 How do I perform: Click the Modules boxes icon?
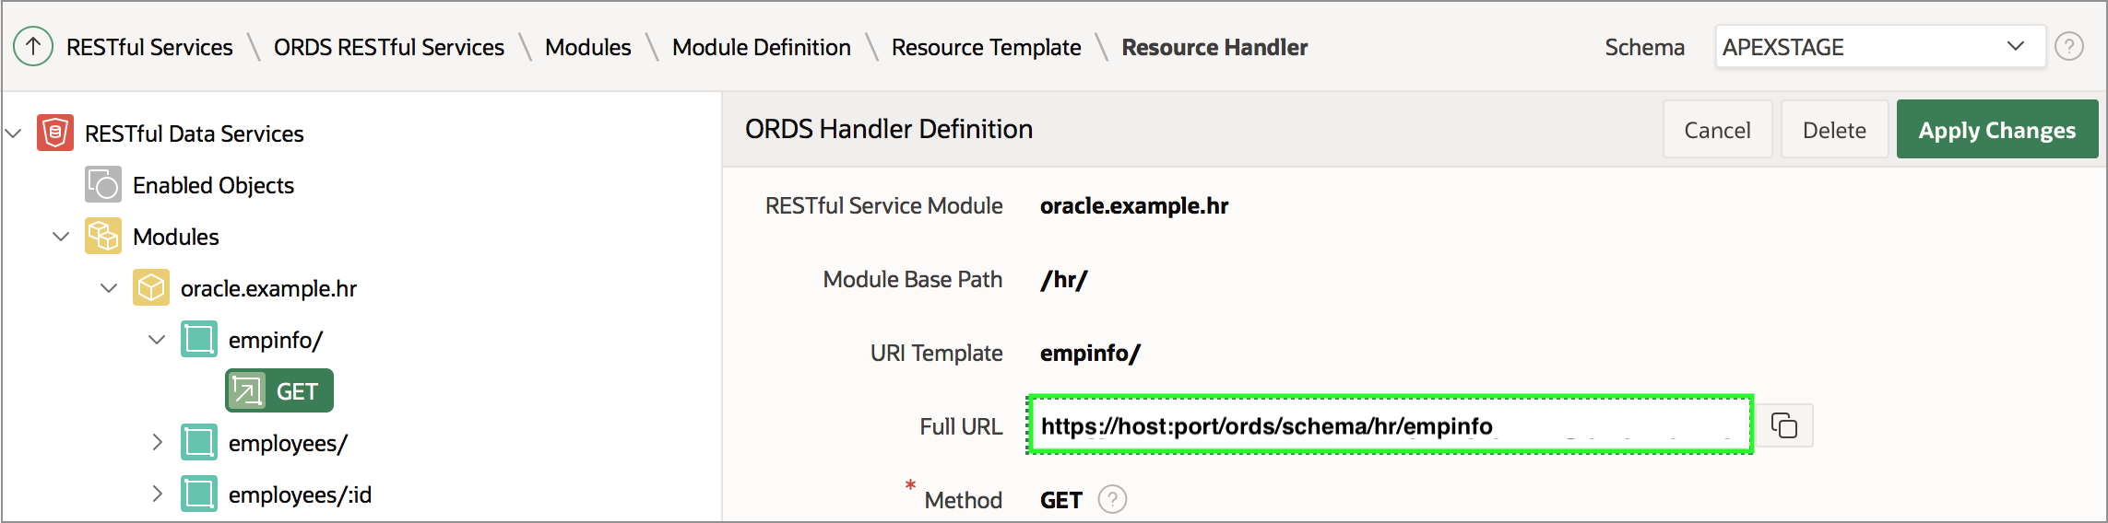pyautogui.click(x=103, y=237)
